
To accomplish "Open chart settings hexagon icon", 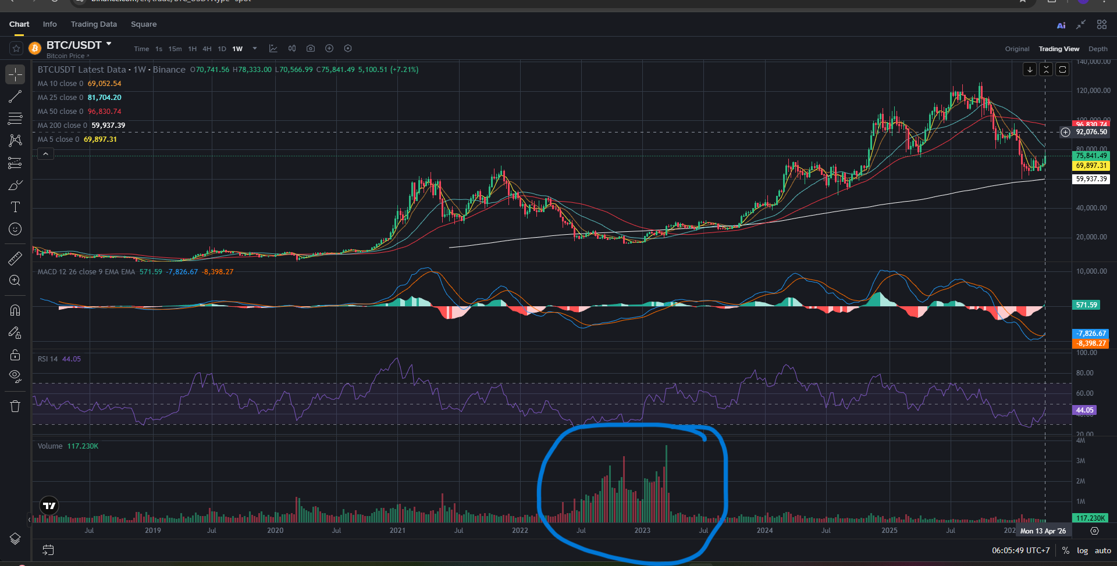I will pyautogui.click(x=348, y=49).
